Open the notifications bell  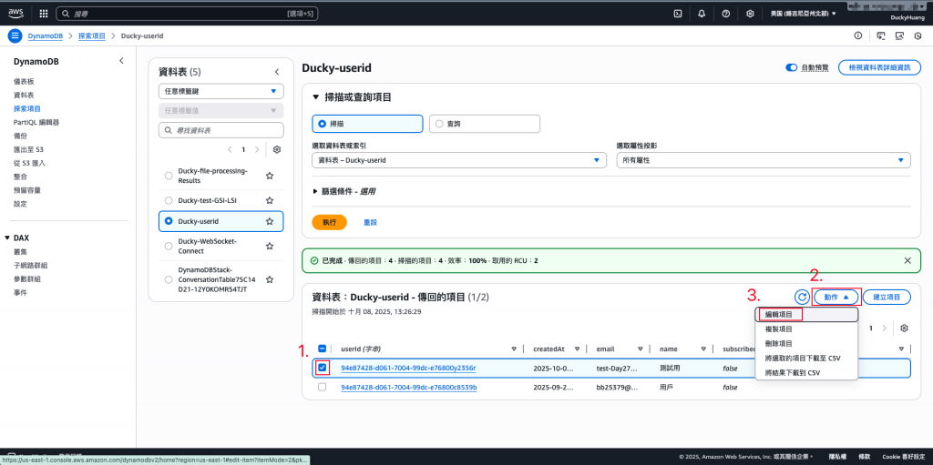point(702,13)
